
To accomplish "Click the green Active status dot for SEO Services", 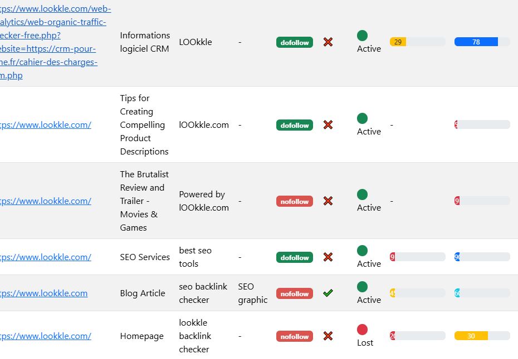I will (x=362, y=250).
